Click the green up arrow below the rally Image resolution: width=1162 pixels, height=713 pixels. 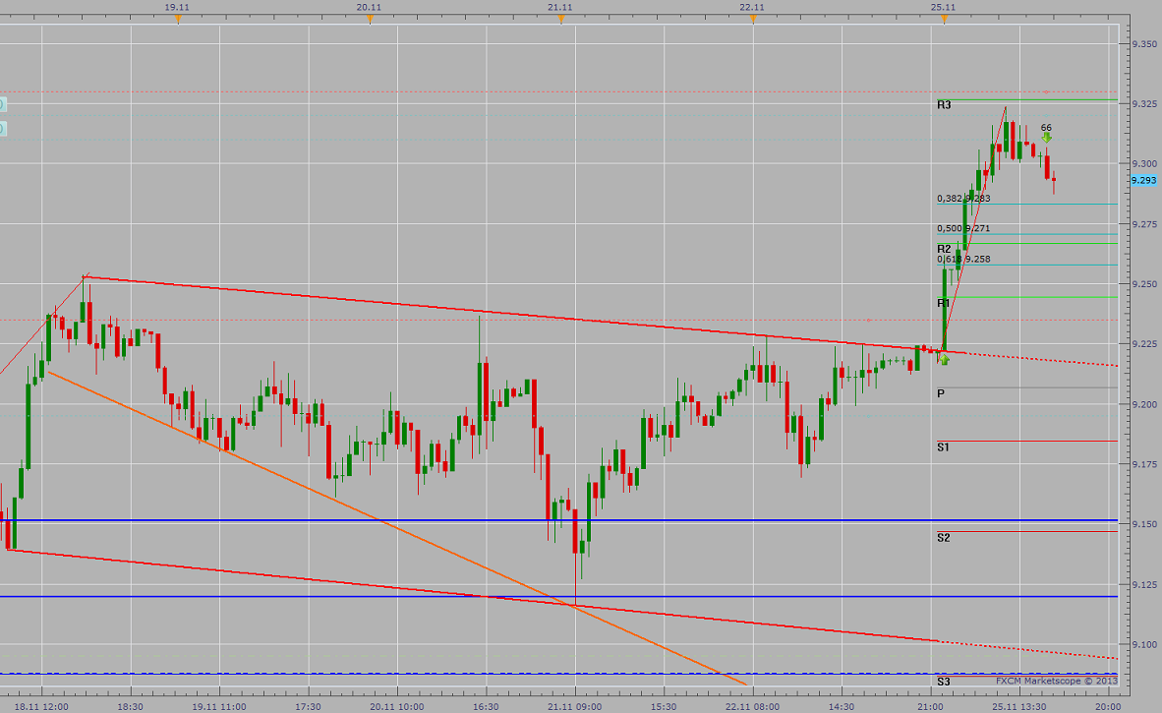click(944, 362)
